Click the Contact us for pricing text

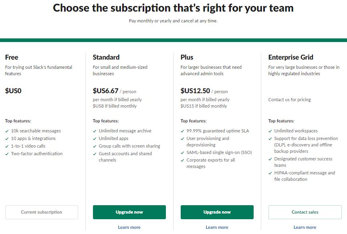point(289,100)
